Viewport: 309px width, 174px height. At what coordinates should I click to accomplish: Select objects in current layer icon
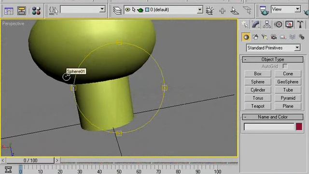235,11
